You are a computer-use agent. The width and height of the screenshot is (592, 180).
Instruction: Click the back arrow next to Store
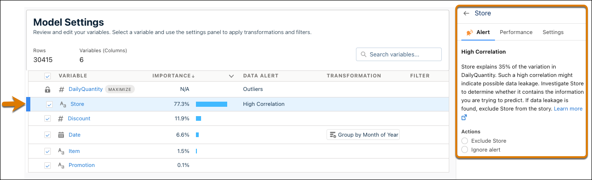click(466, 14)
